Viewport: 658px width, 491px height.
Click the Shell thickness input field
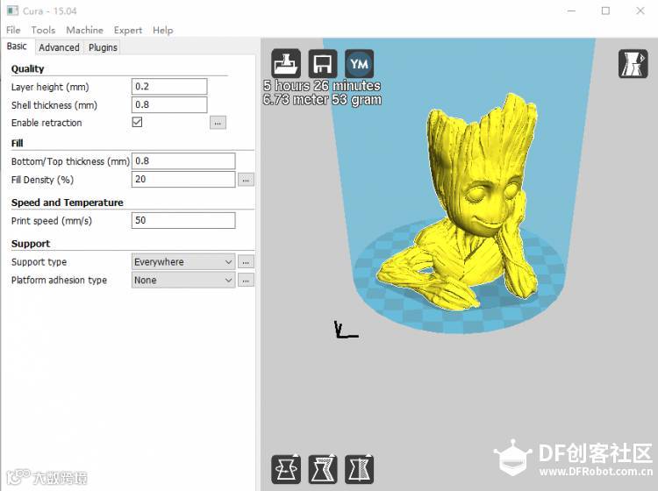click(169, 104)
